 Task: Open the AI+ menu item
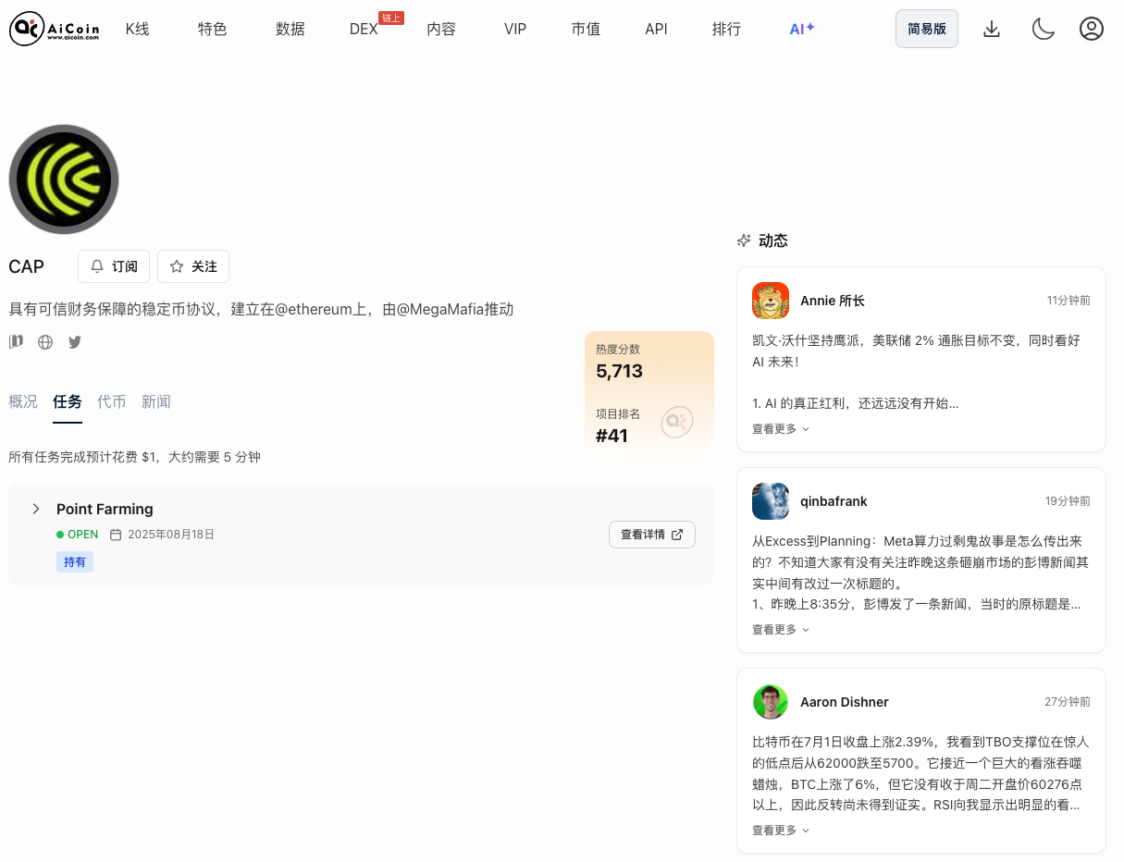[x=802, y=29]
